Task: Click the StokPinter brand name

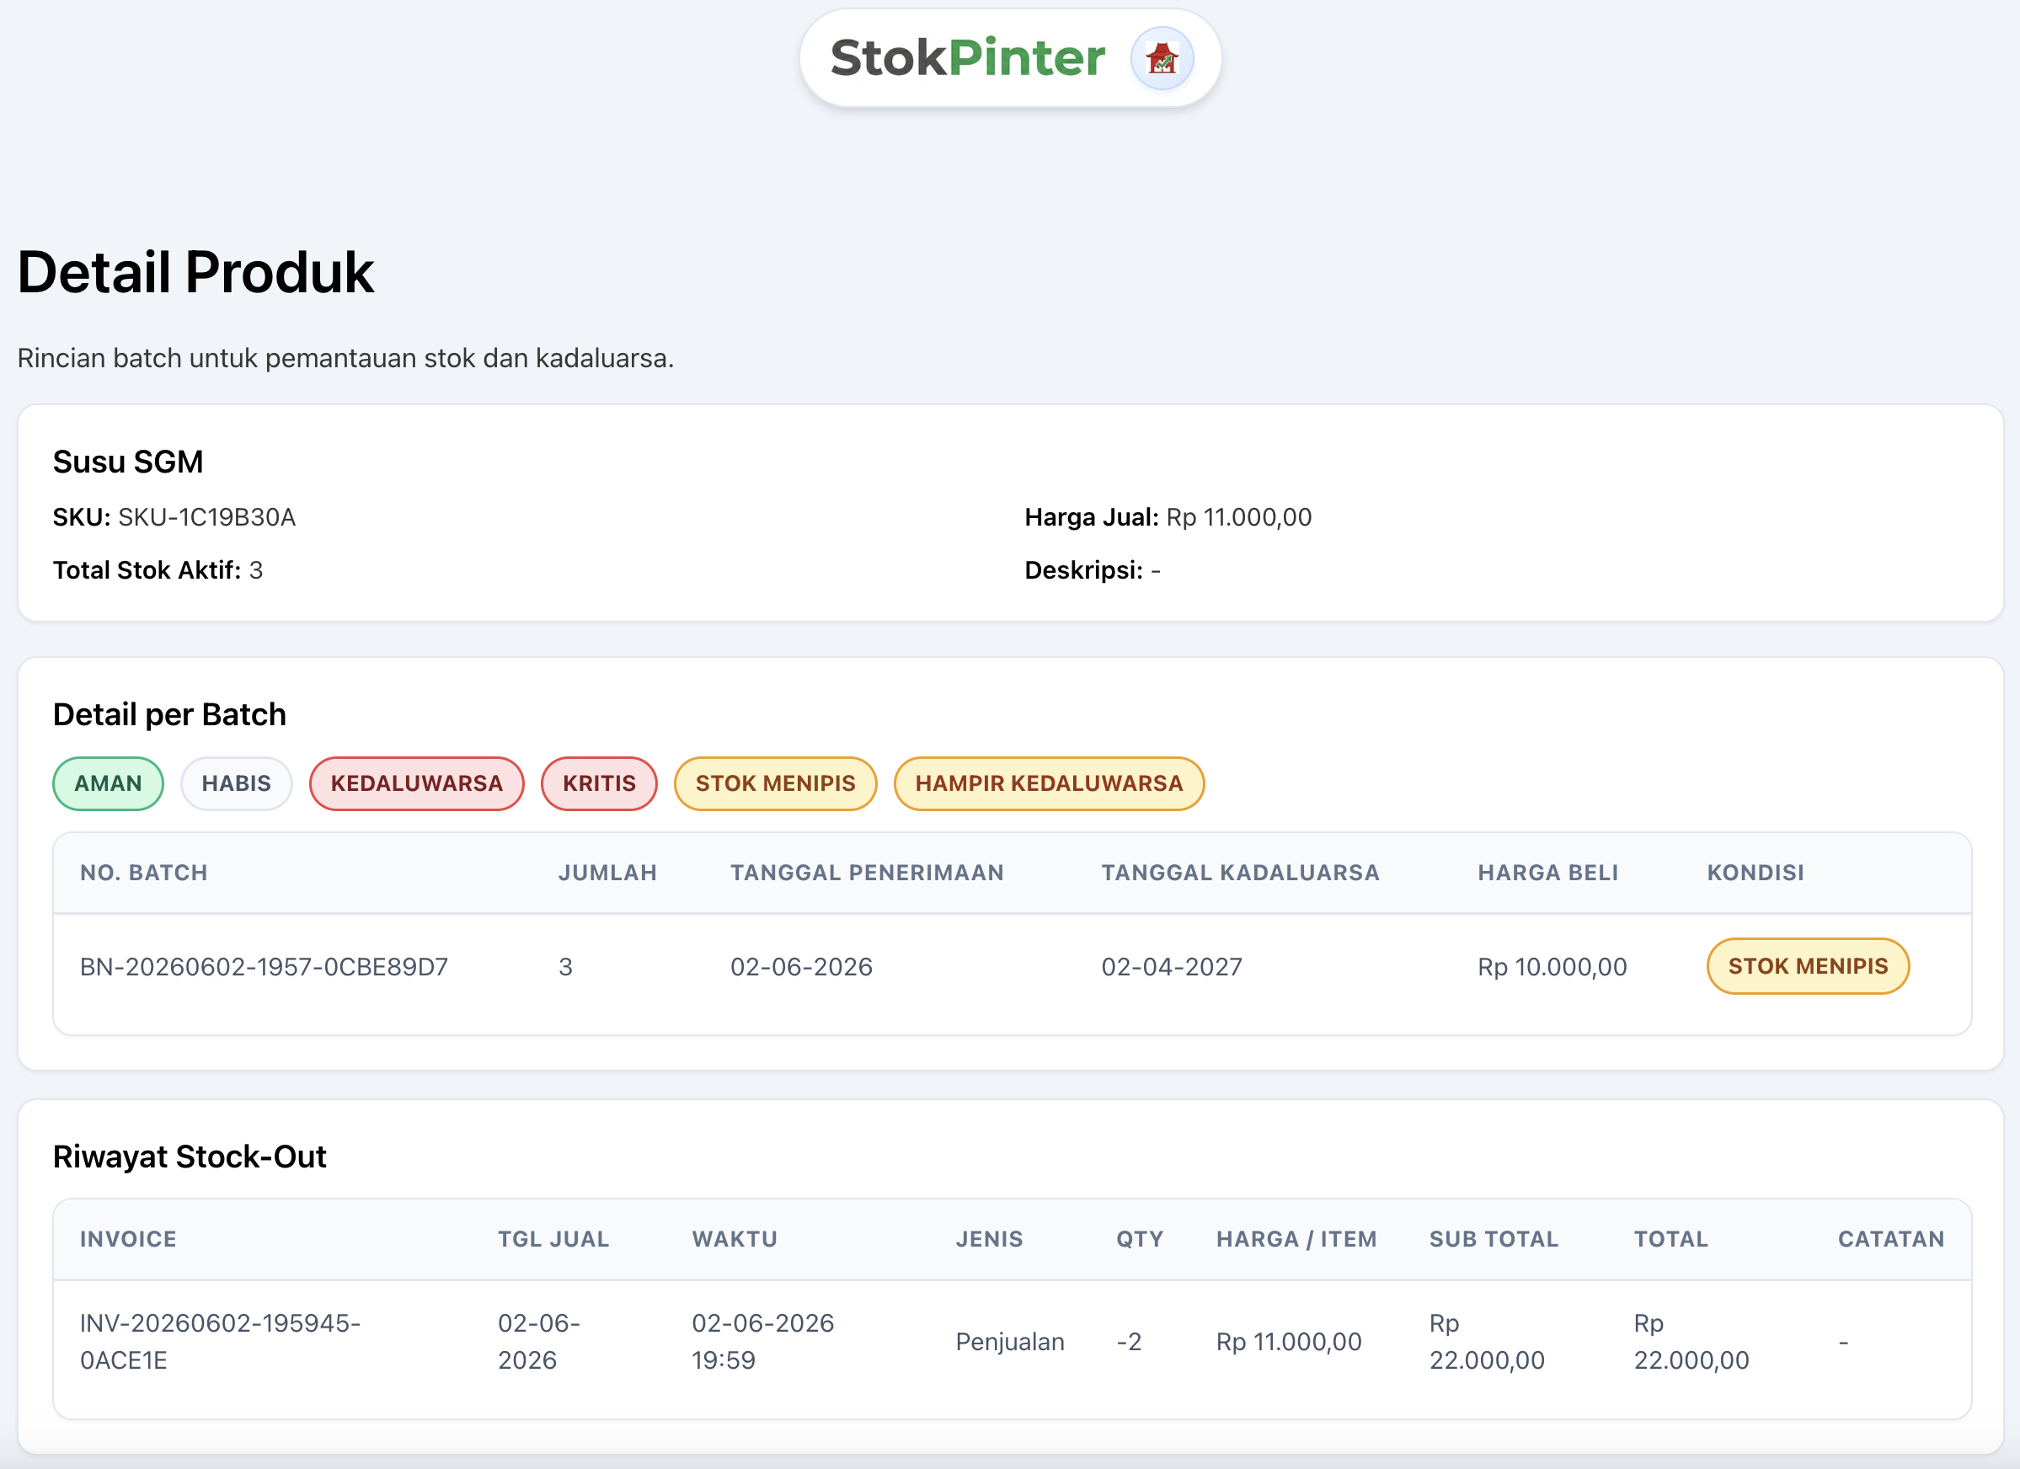Action: tap(967, 59)
